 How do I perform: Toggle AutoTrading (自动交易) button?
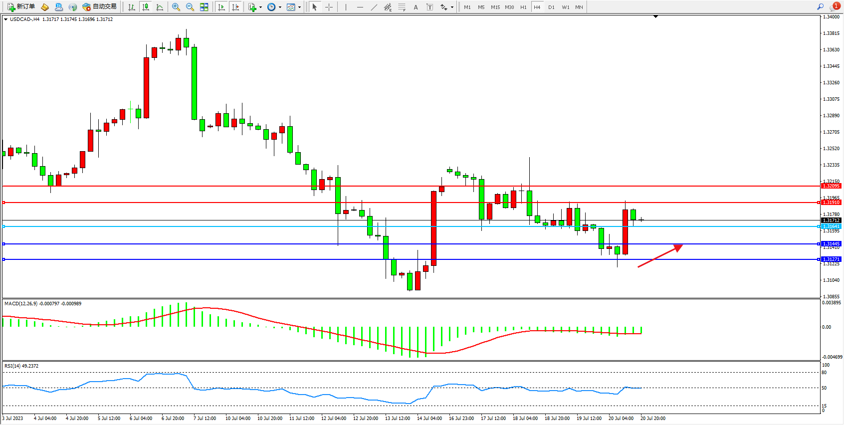coord(99,7)
